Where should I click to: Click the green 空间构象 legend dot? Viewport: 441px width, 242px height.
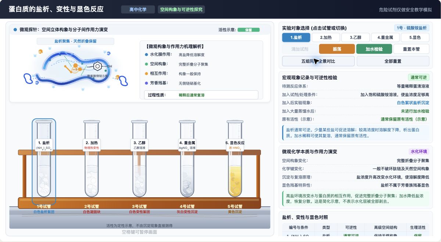point(147,64)
